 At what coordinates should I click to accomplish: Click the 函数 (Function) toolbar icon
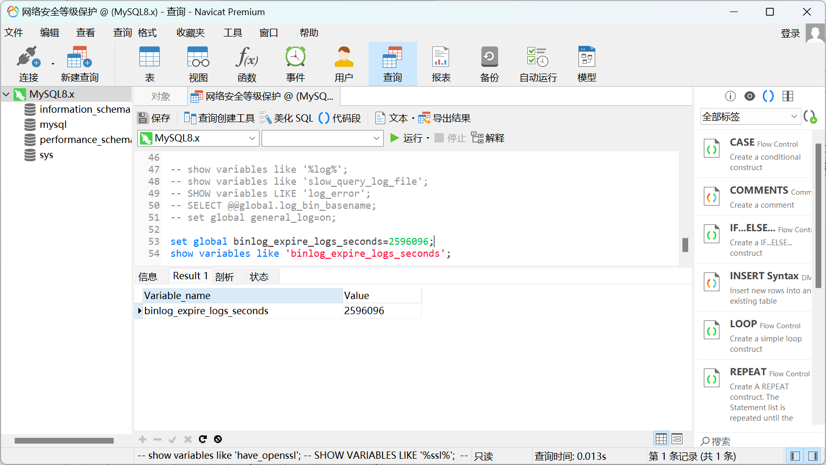246,64
